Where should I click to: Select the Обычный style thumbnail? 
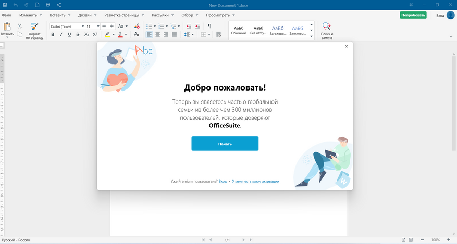coord(239,30)
